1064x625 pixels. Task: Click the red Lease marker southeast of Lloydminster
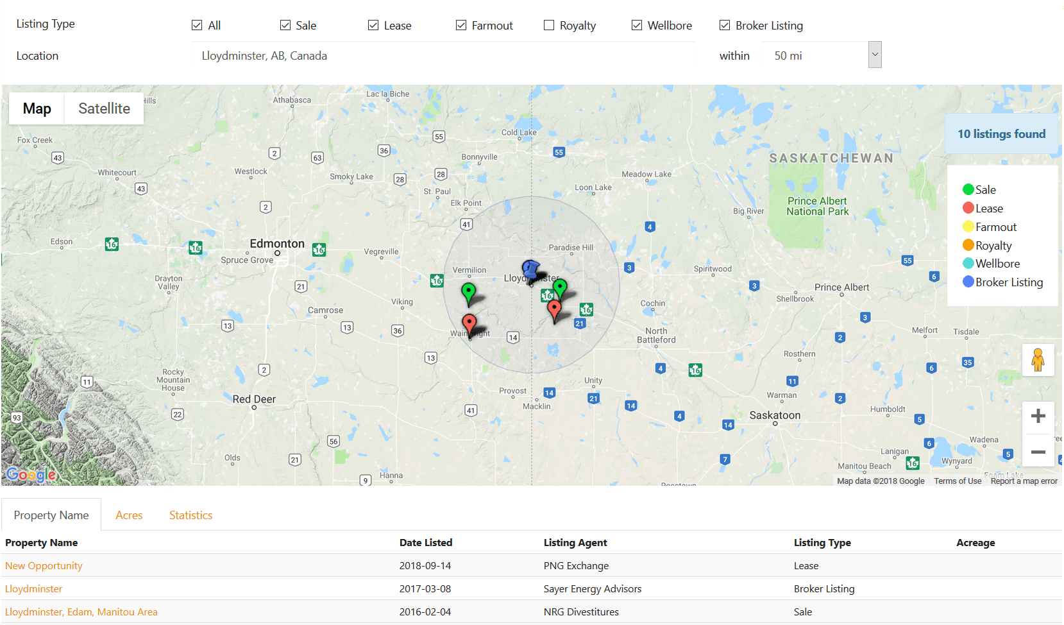pos(554,308)
